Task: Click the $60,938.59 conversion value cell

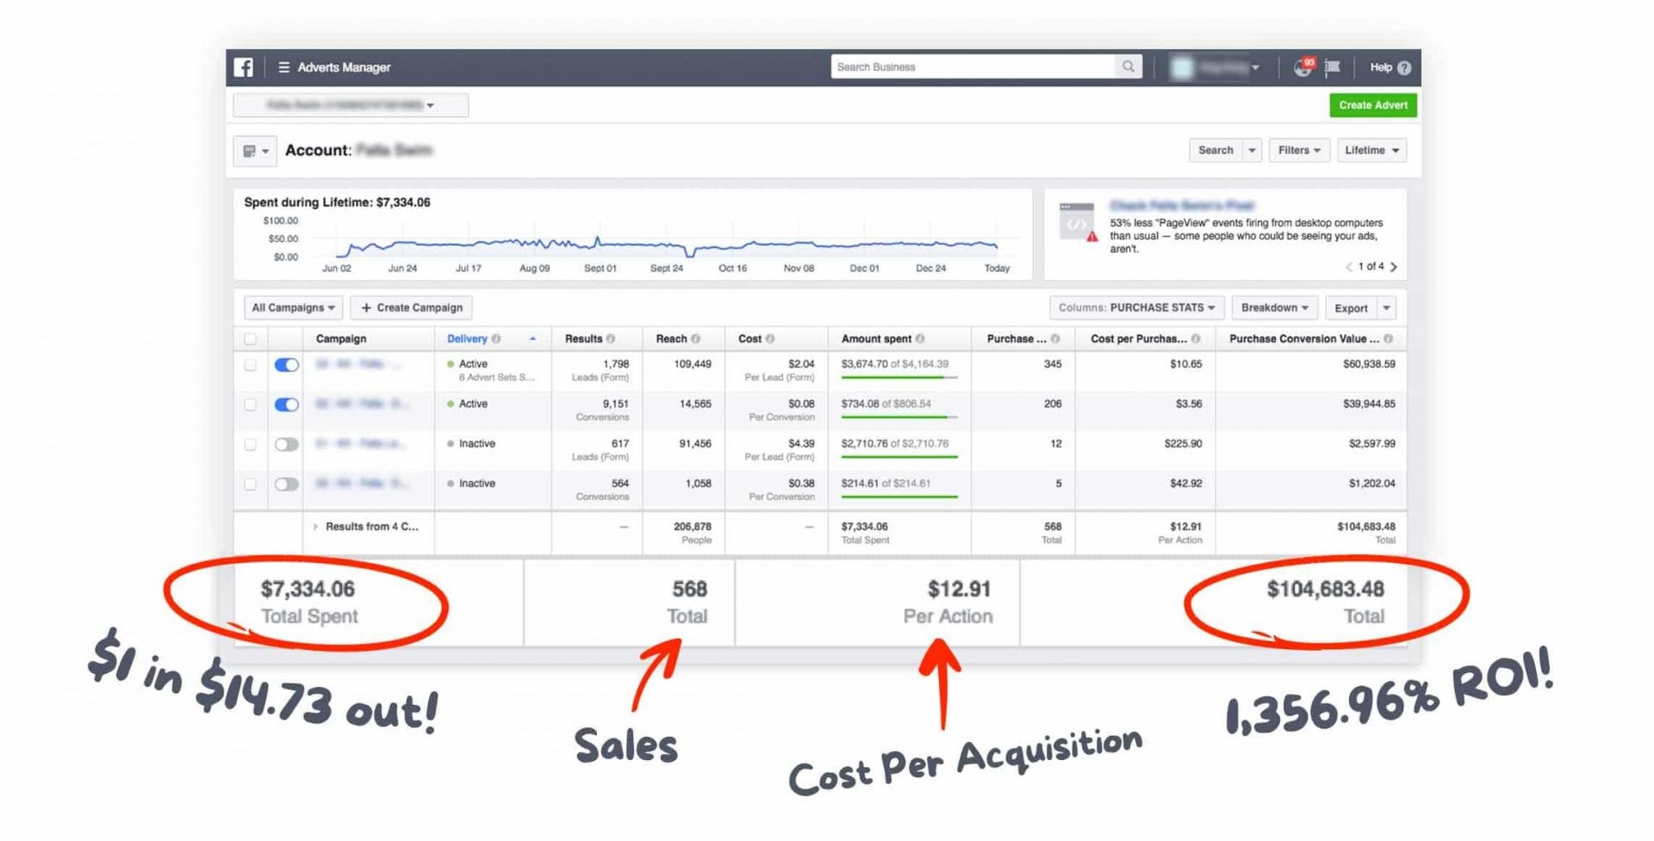Action: 1369,365
